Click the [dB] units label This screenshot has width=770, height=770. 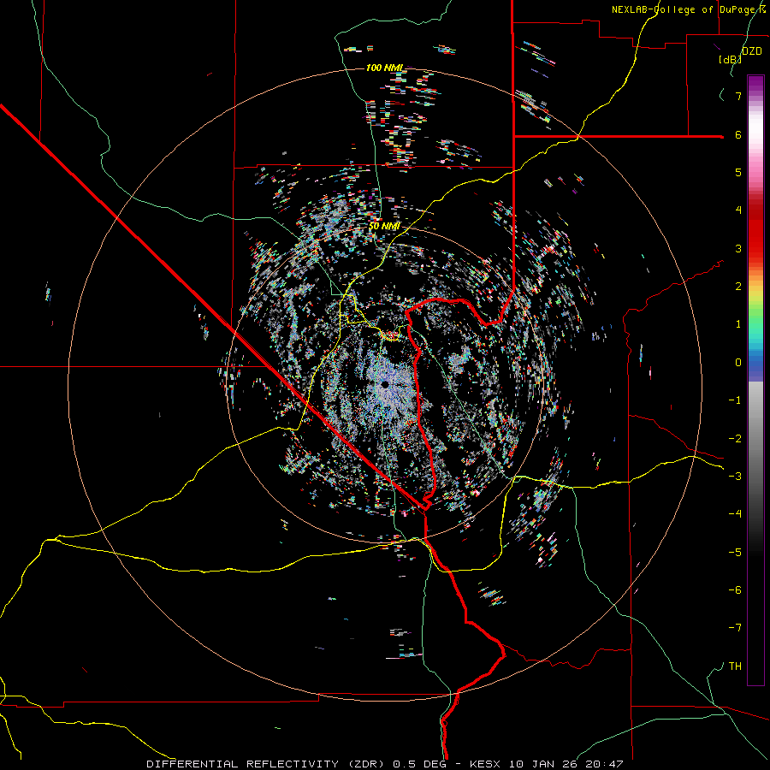click(x=730, y=59)
